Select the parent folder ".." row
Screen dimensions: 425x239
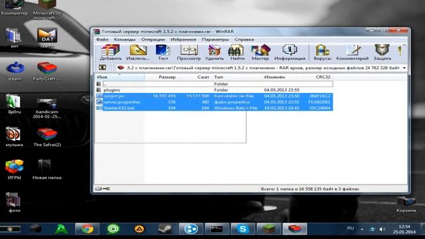pos(214,84)
